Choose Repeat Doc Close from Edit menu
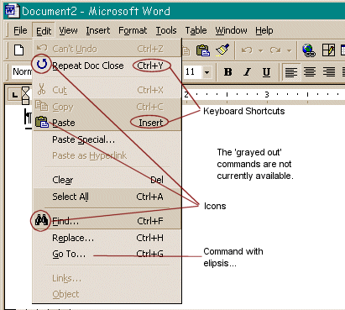 pos(107,66)
